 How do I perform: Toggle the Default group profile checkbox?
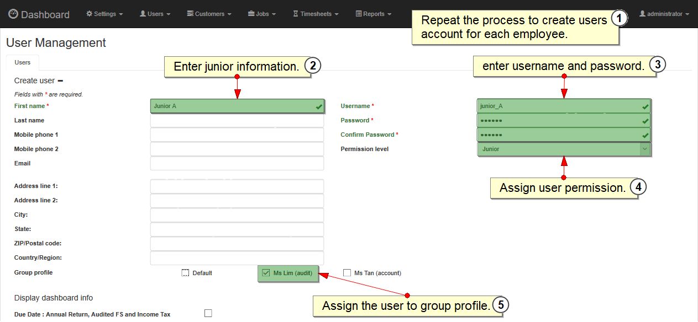[186, 273]
